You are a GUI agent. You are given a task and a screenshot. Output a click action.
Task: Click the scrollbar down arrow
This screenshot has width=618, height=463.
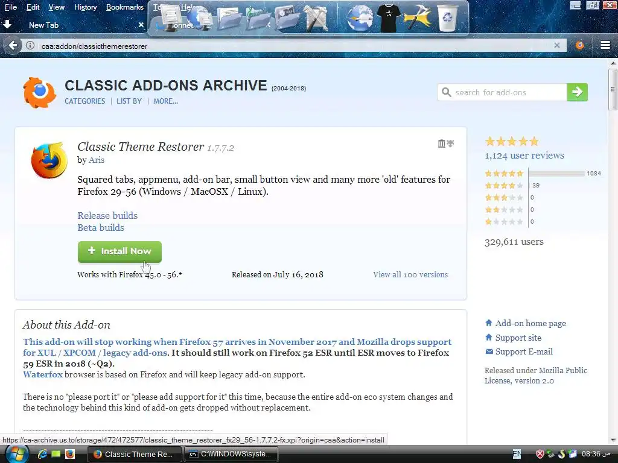613,439
